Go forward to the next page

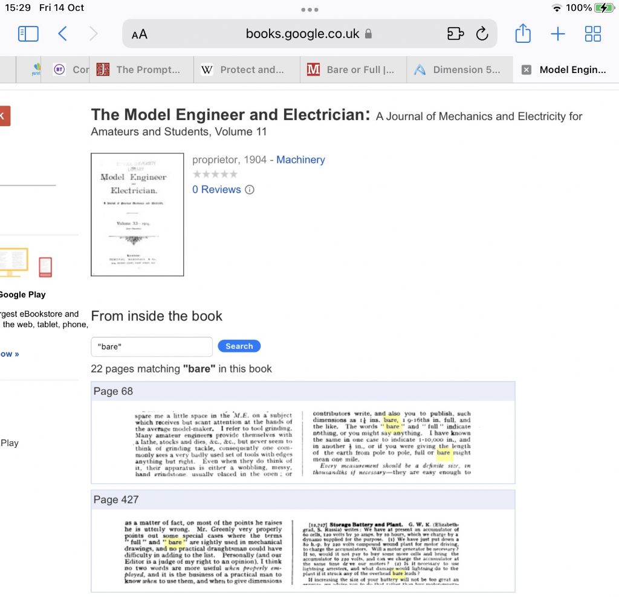point(93,34)
